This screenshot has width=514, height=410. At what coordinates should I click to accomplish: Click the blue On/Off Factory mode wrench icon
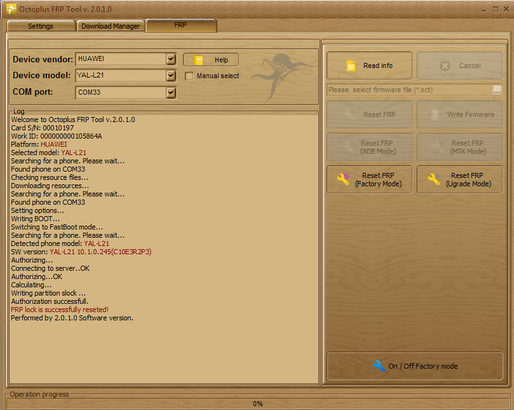click(379, 366)
